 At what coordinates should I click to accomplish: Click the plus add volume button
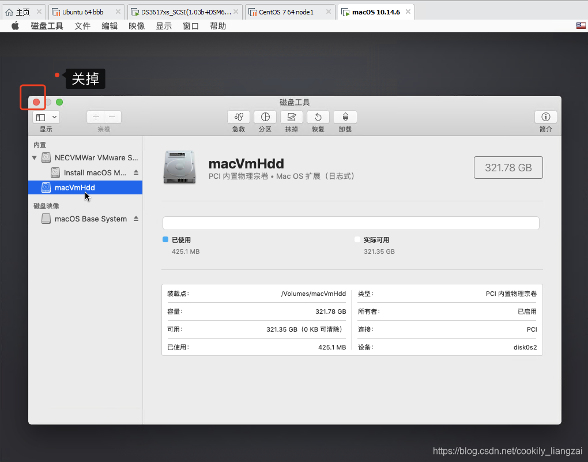click(96, 117)
